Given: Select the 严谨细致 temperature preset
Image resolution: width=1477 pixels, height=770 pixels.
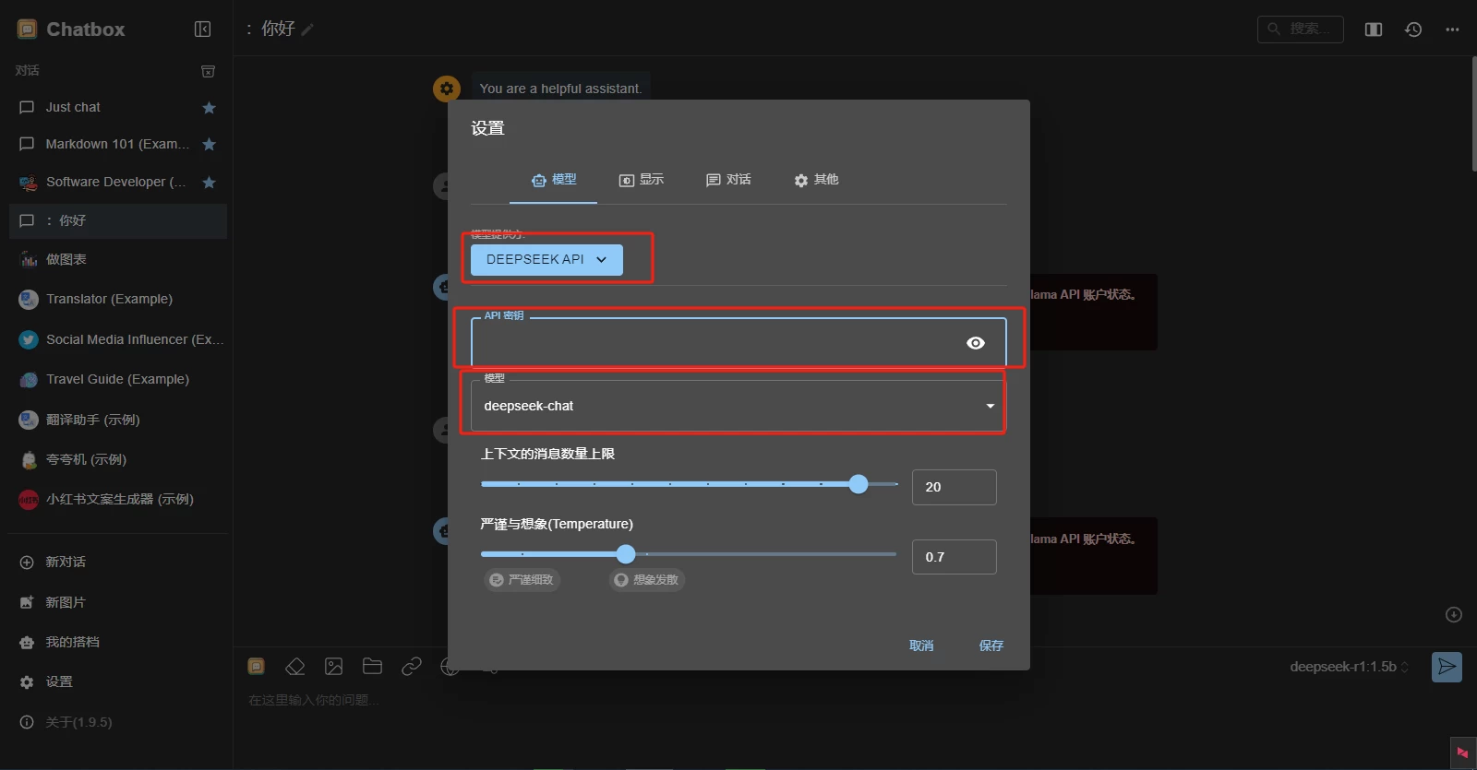Looking at the screenshot, I should point(522,580).
